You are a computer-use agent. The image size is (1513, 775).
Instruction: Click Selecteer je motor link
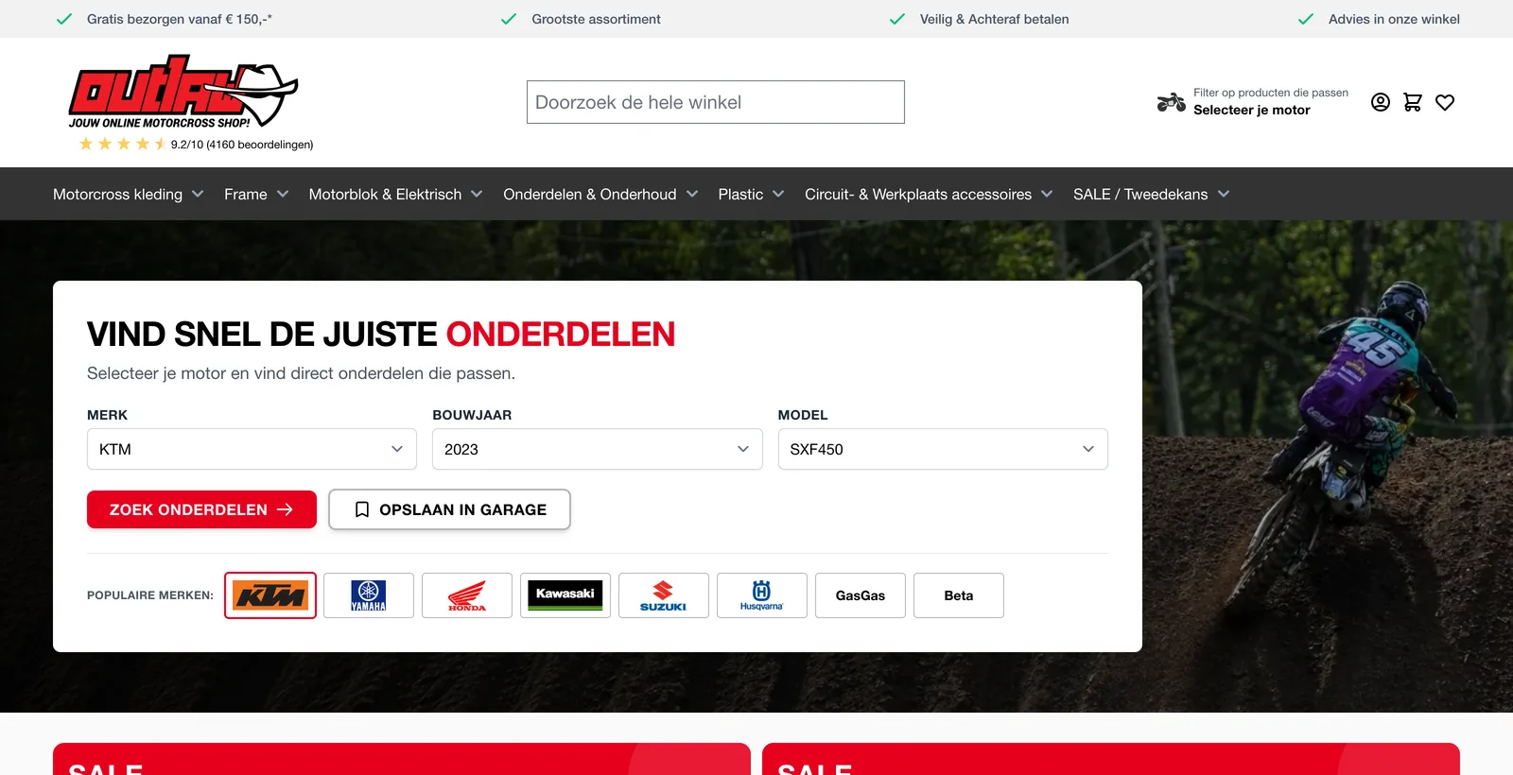[1252, 110]
